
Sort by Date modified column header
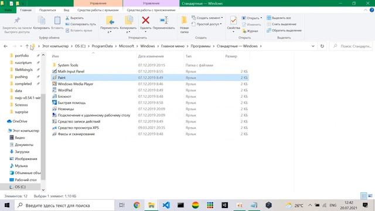click(151, 56)
